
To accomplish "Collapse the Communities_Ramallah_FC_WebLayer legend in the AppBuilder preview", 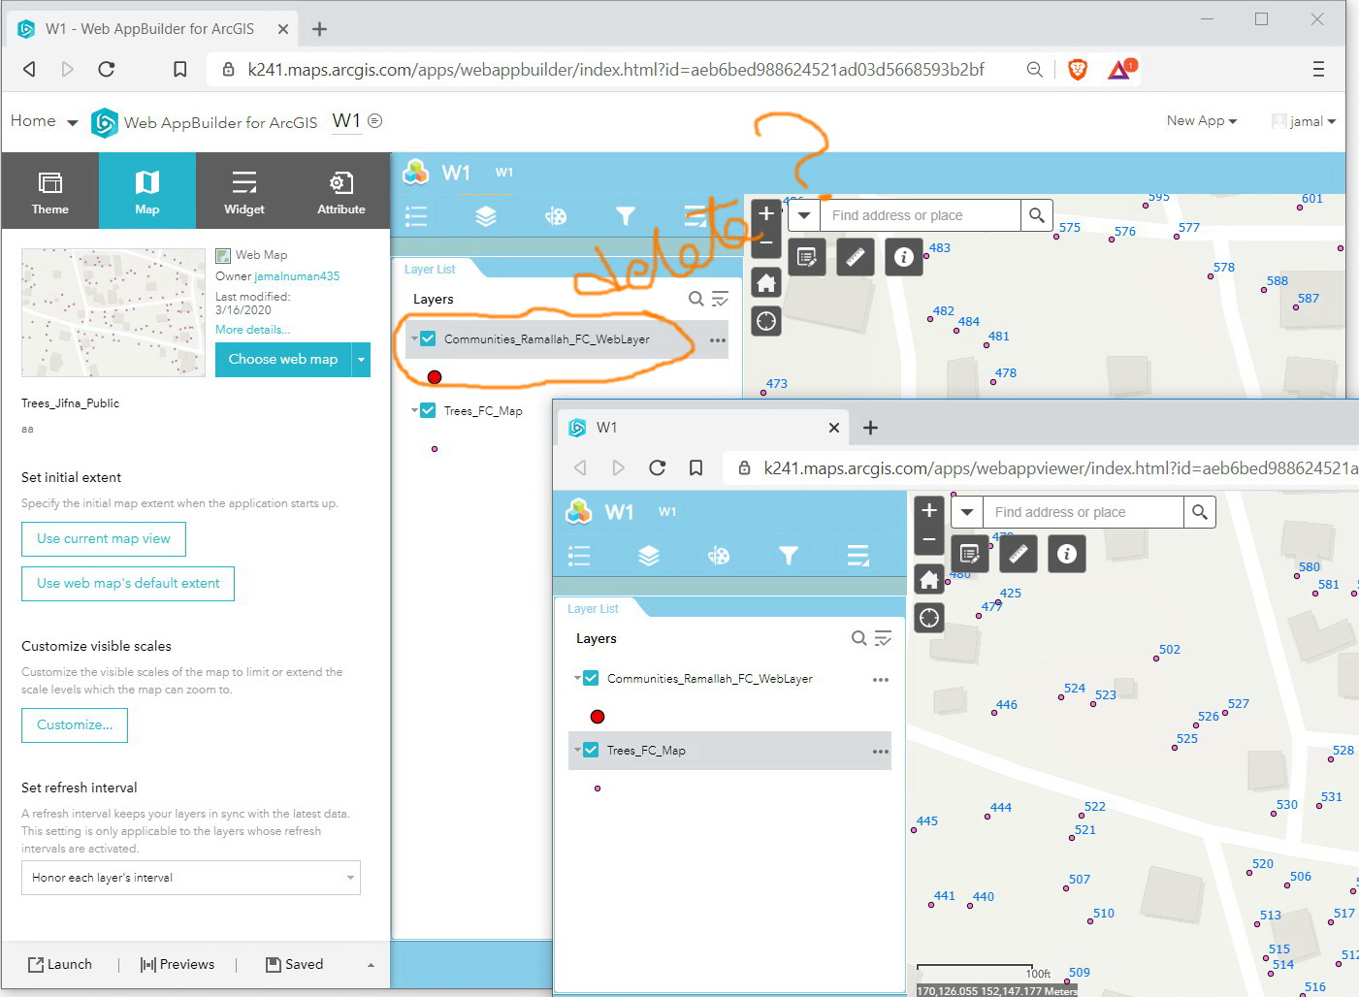I will tap(414, 339).
